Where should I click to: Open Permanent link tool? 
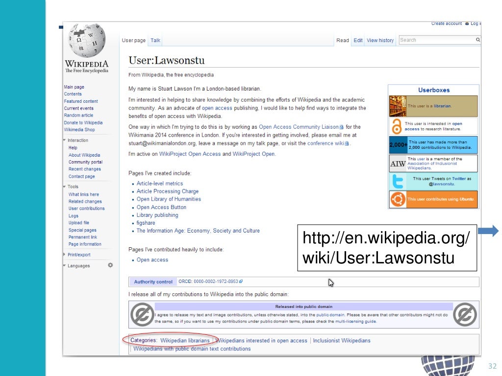(x=82, y=237)
